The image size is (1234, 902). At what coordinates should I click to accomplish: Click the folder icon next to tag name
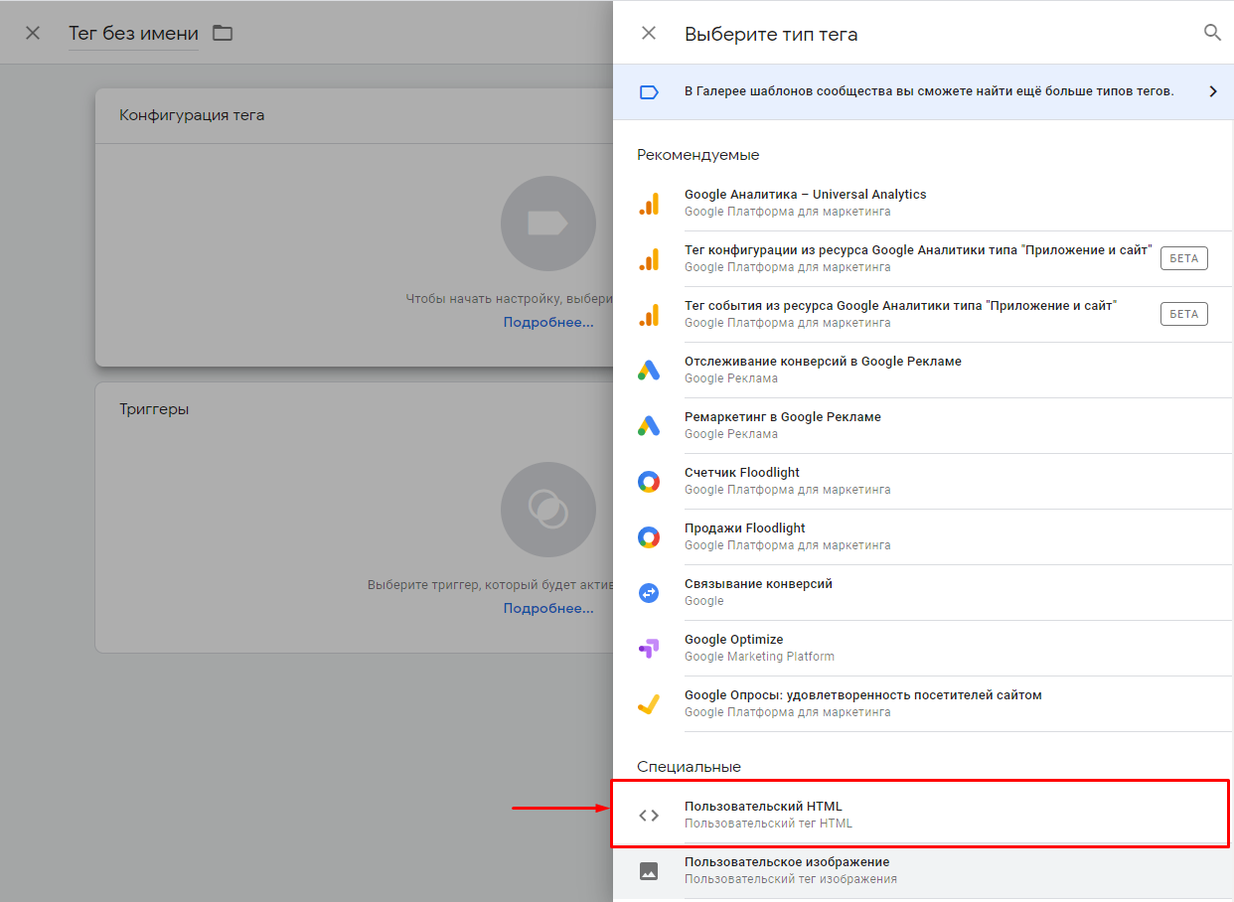pyautogui.click(x=223, y=34)
